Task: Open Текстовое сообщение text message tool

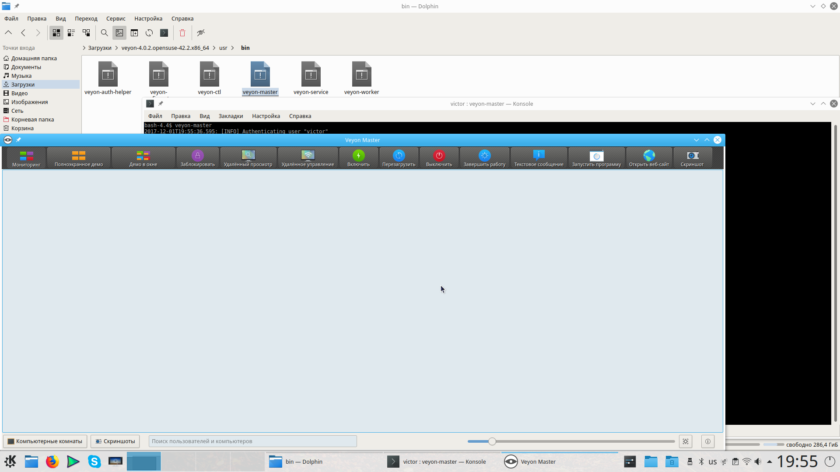Action: point(539,158)
